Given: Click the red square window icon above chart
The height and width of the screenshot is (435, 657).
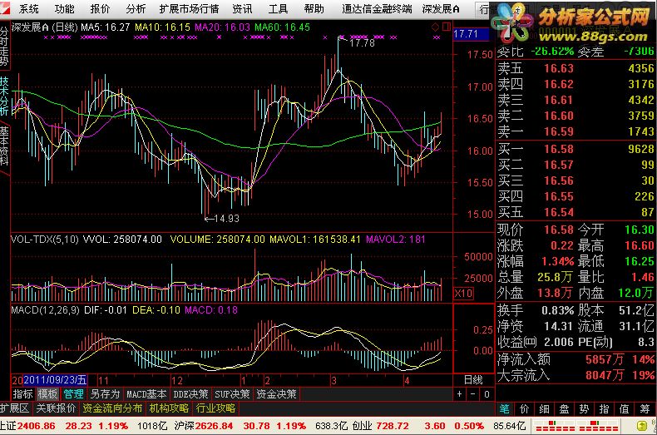Looking at the screenshot, I should (447, 27).
